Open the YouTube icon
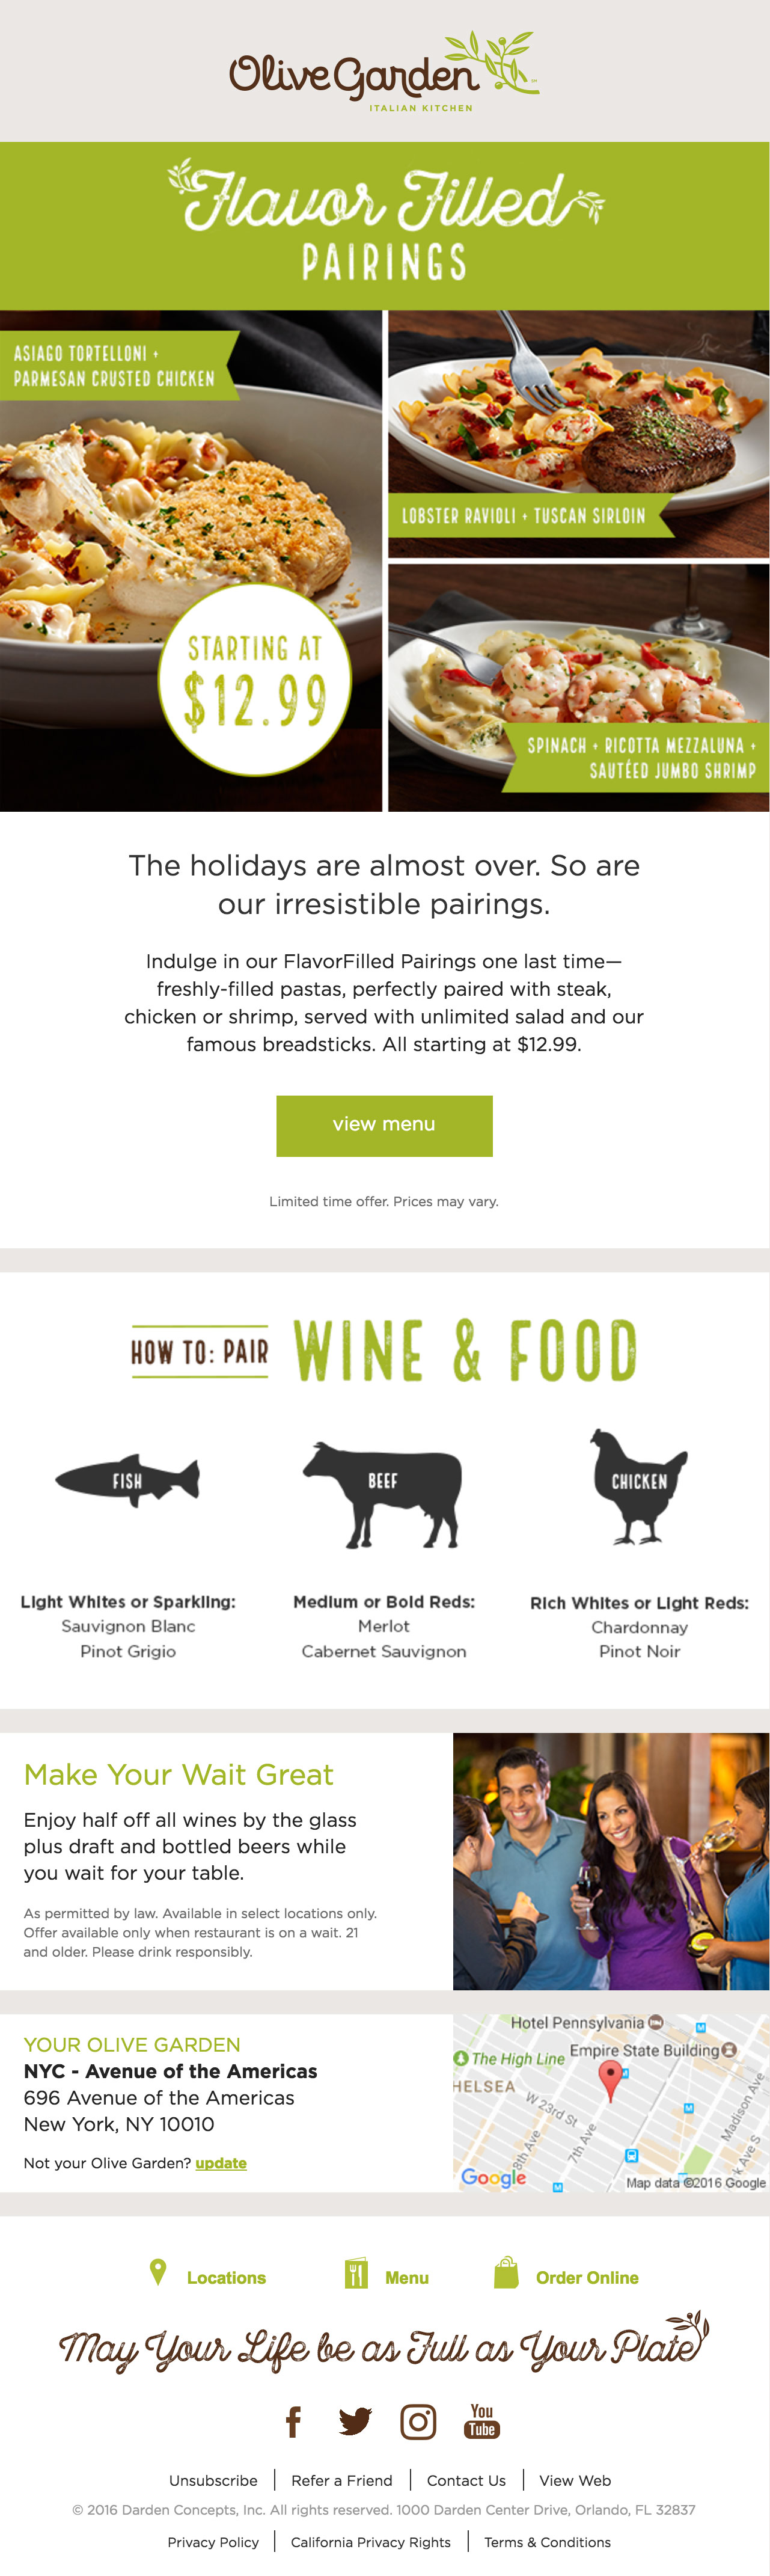This screenshot has width=770, height=2576. pyautogui.click(x=482, y=2421)
